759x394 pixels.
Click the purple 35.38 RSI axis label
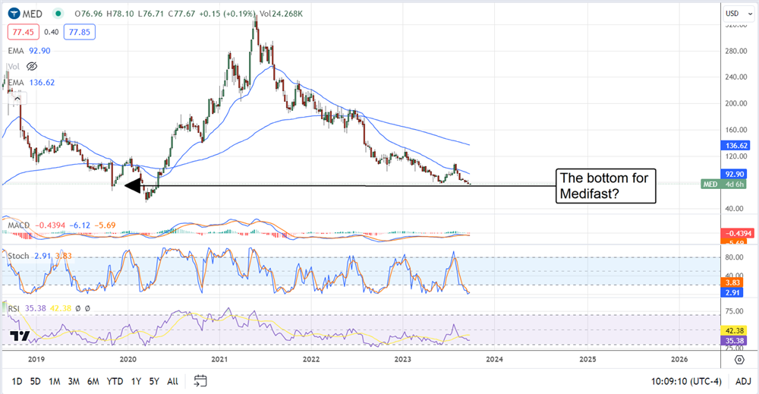(735, 341)
